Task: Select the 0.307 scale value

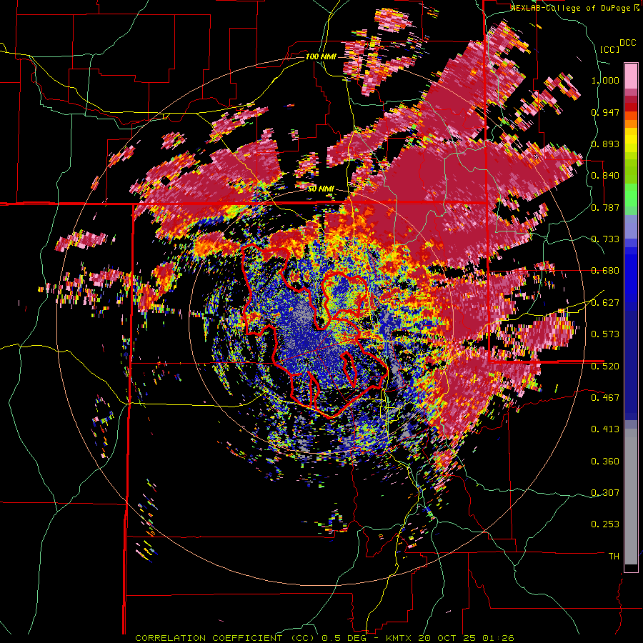Action: coord(605,492)
